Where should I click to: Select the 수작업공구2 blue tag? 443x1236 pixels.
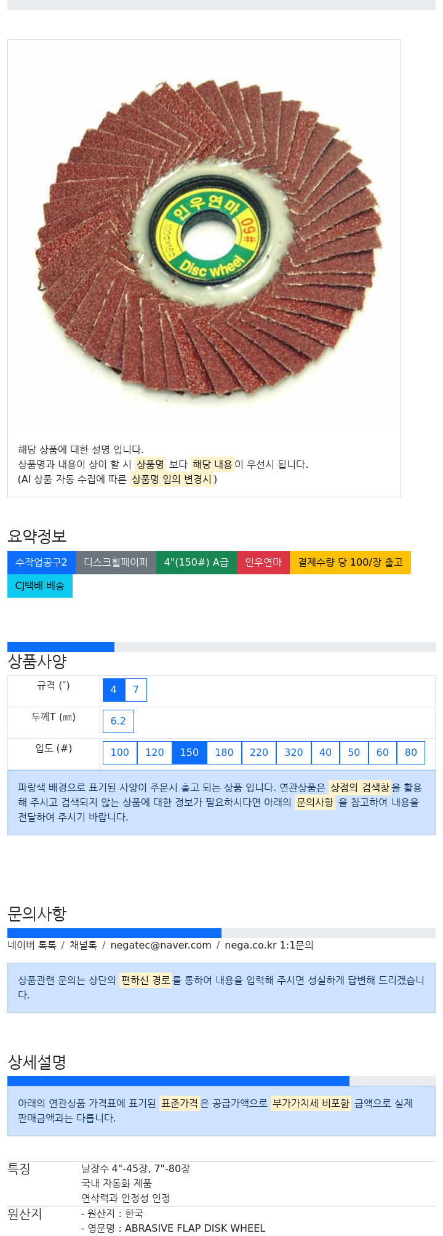coord(41,563)
